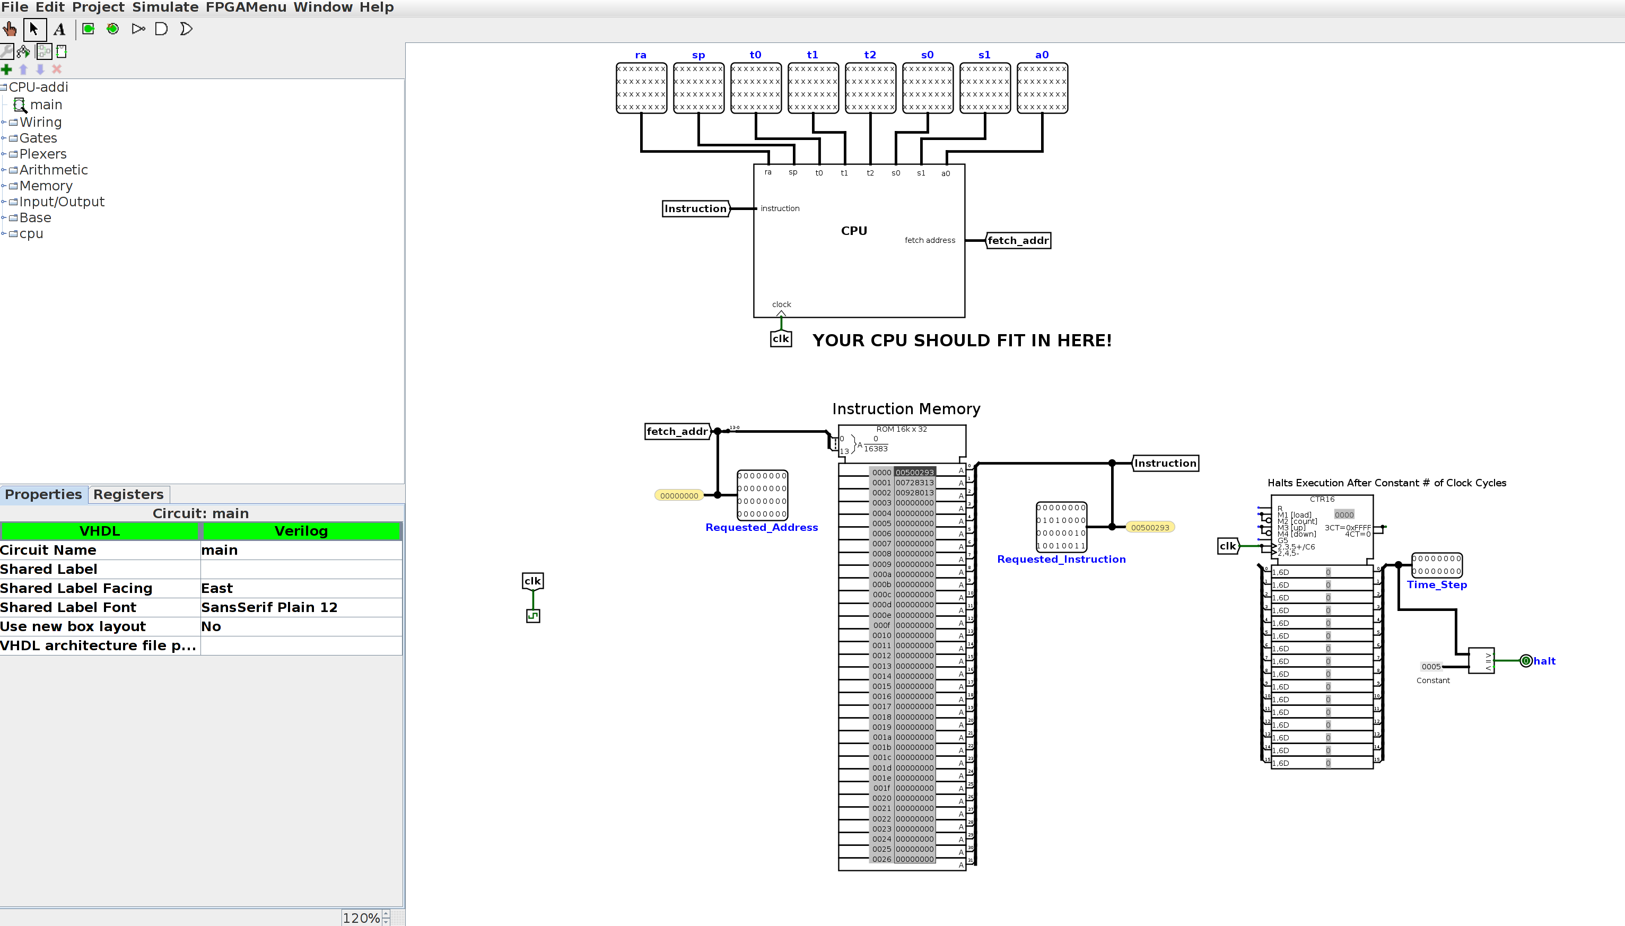Expand the Memory library
This screenshot has height=926, width=1625.
tap(4, 186)
